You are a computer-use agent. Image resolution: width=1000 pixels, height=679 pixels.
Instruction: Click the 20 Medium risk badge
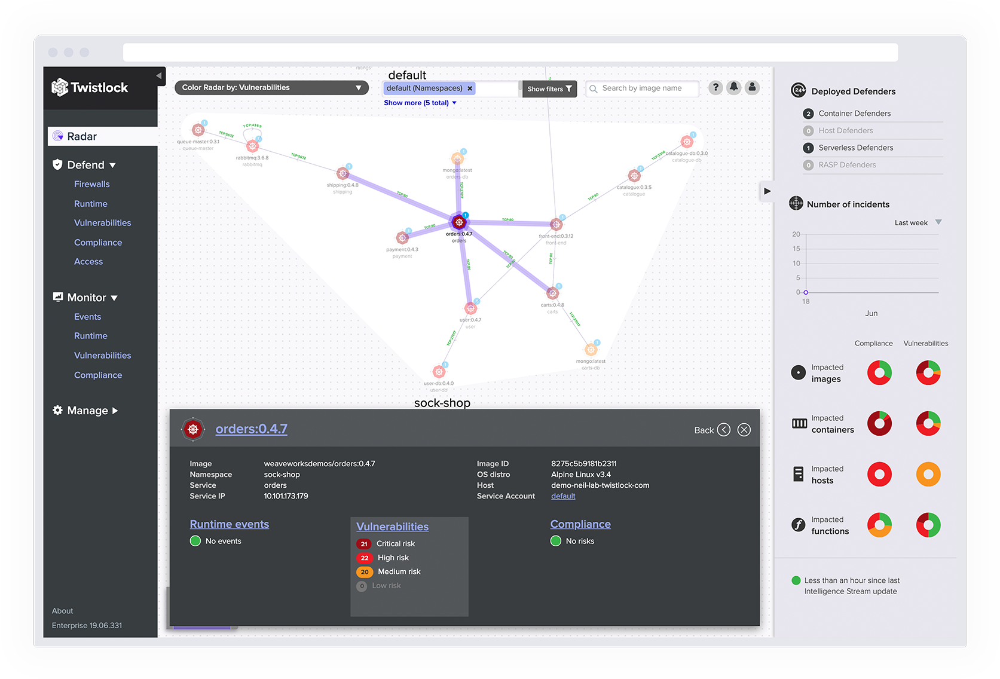(365, 572)
